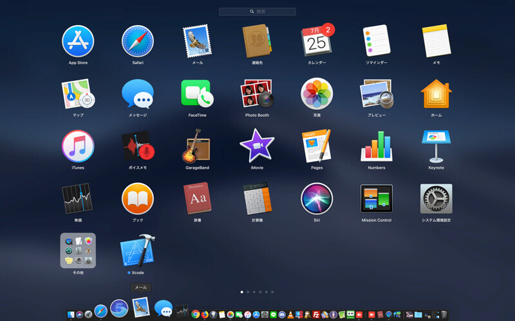Open iTunes from the Dock
Screen dimensions: 515x321
[x=247, y=315]
